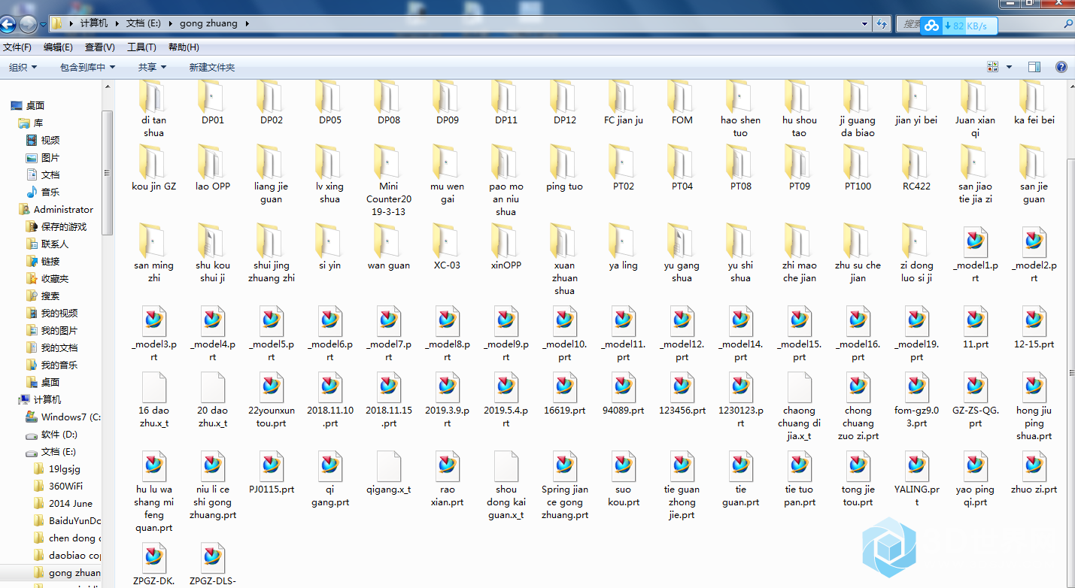The height and width of the screenshot is (588, 1075).
Task: Select 计算机 in navigation pane
Action: point(47,399)
